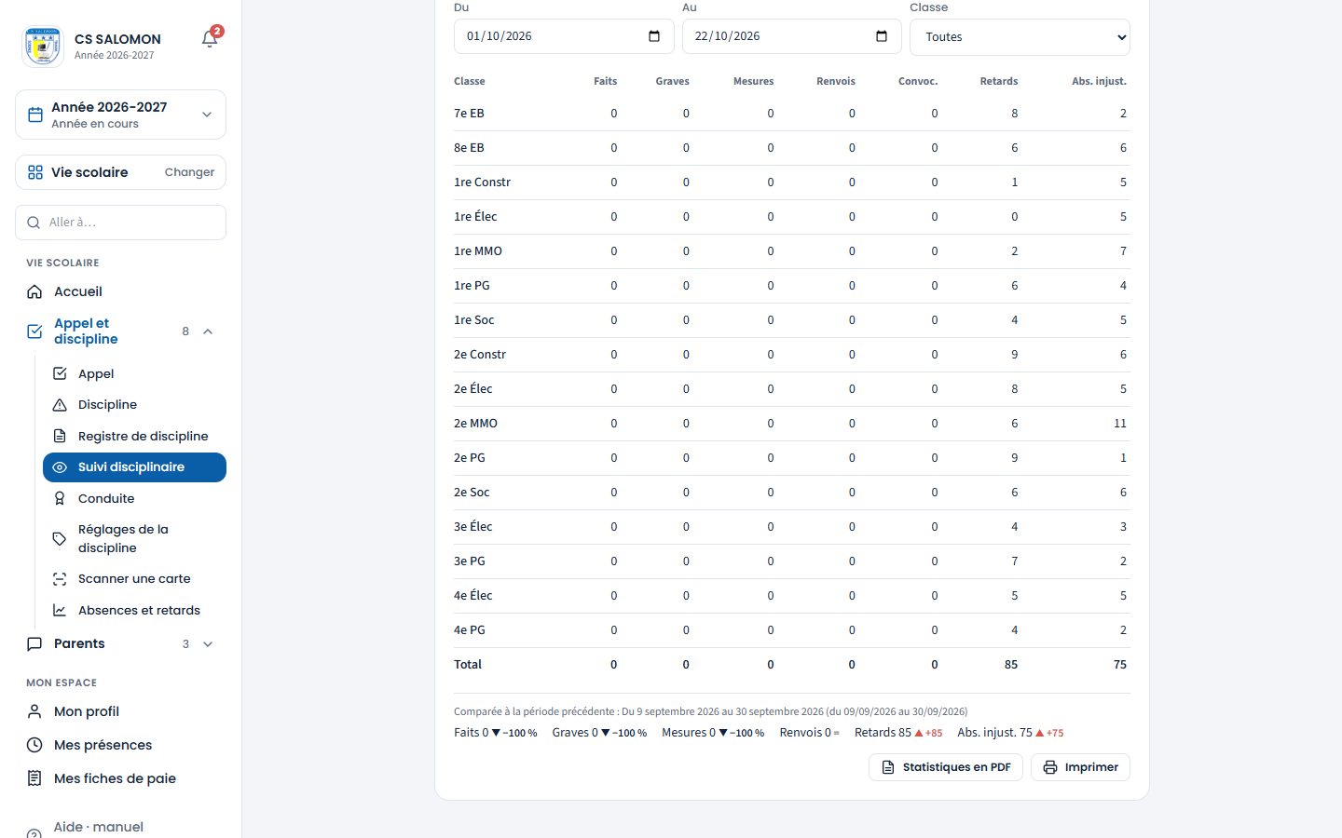Click the Appel et discipline checkbox icon
Screen dimensions: 1342x838
[x=34, y=331]
